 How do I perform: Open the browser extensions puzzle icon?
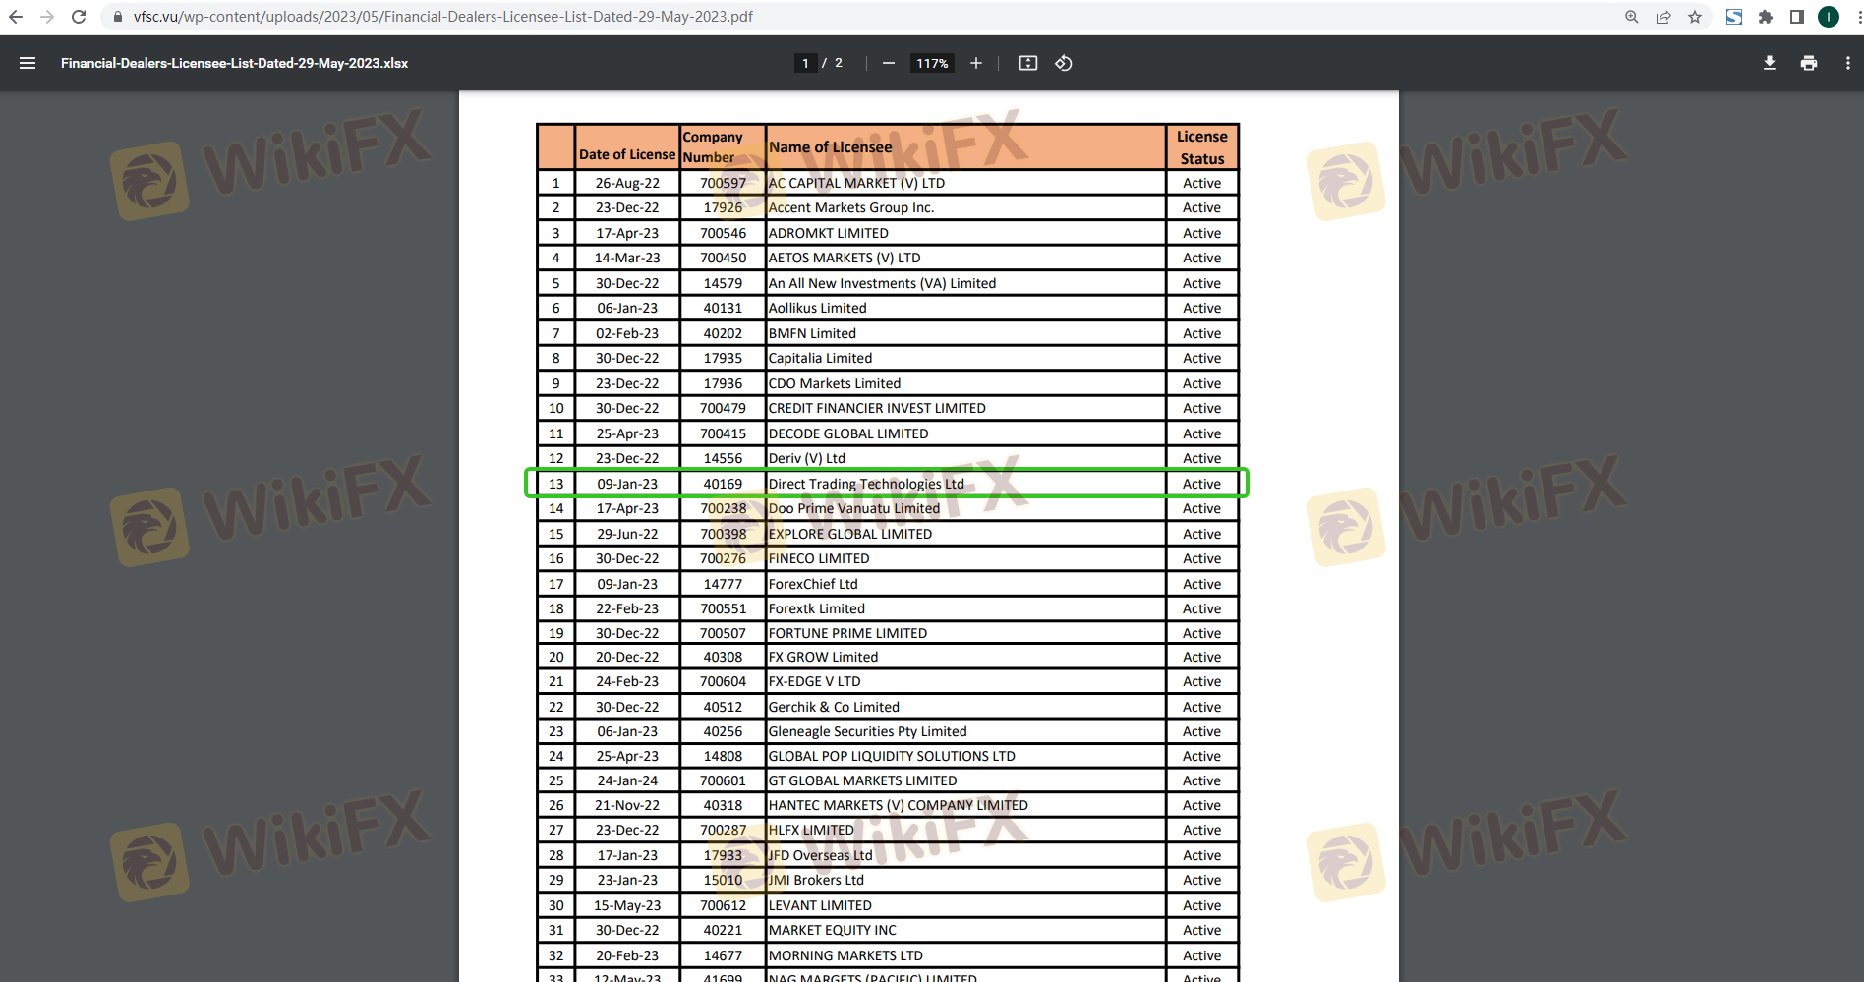point(1766,17)
